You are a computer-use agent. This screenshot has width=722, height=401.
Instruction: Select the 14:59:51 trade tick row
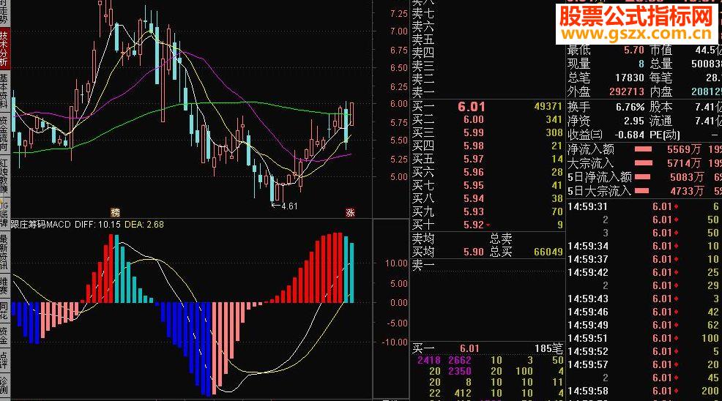pos(644,338)
